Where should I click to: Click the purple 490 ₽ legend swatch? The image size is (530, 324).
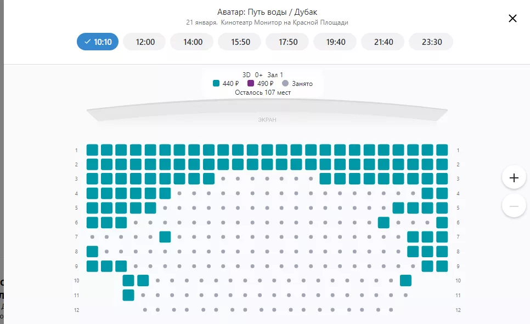point(251,84)
